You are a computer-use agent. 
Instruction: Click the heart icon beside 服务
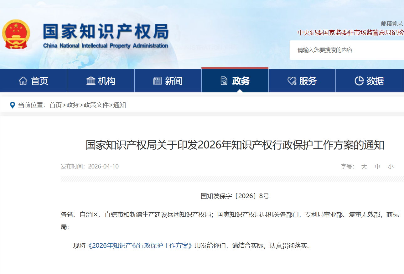pyautogui.click(x=292, y=81)
